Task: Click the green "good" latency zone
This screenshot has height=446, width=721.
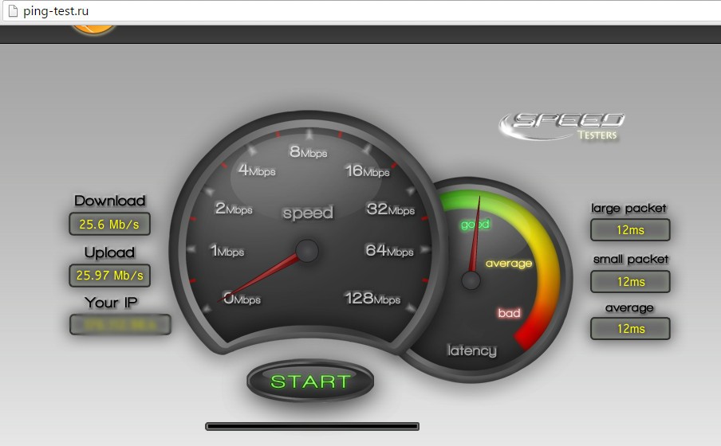Action: point(475,225)
